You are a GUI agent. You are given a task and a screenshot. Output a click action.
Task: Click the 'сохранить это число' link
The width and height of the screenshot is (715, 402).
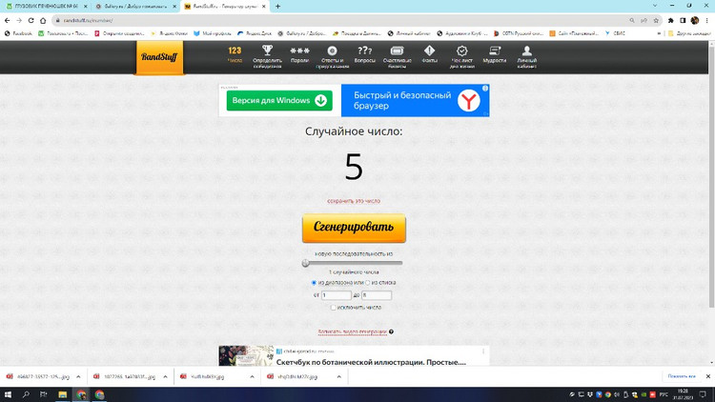point(354,202)
